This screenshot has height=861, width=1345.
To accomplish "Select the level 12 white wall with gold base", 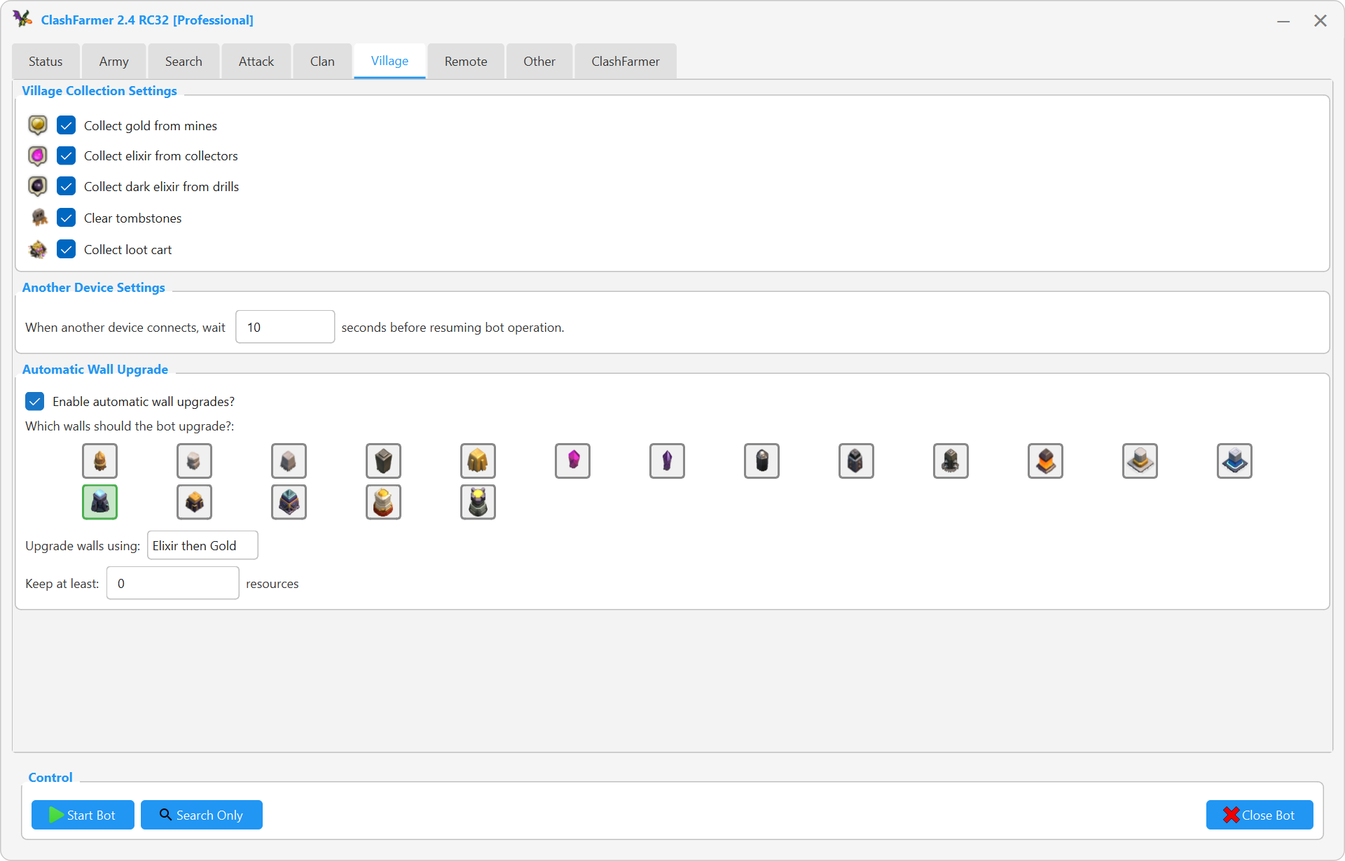I will tap(1140, 461).
